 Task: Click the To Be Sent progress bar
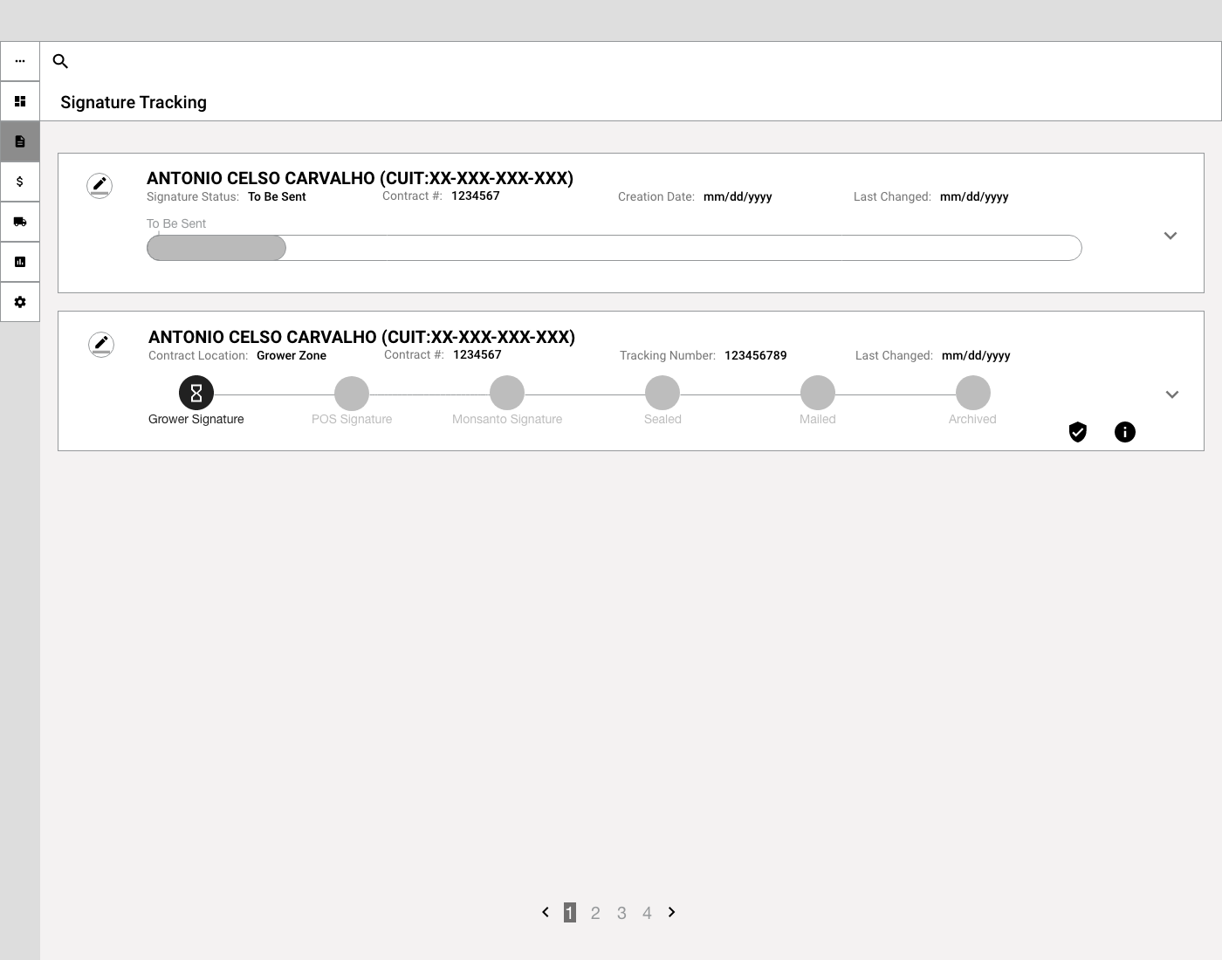[614, 248]
